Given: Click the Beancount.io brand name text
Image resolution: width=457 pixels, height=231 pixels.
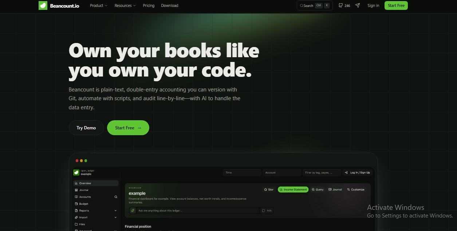Looking at the screenshot, I should pyautogui.click(x=64, y=5).
